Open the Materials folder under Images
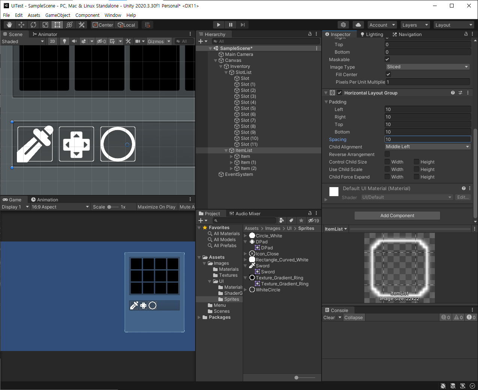 click(228, 269)
